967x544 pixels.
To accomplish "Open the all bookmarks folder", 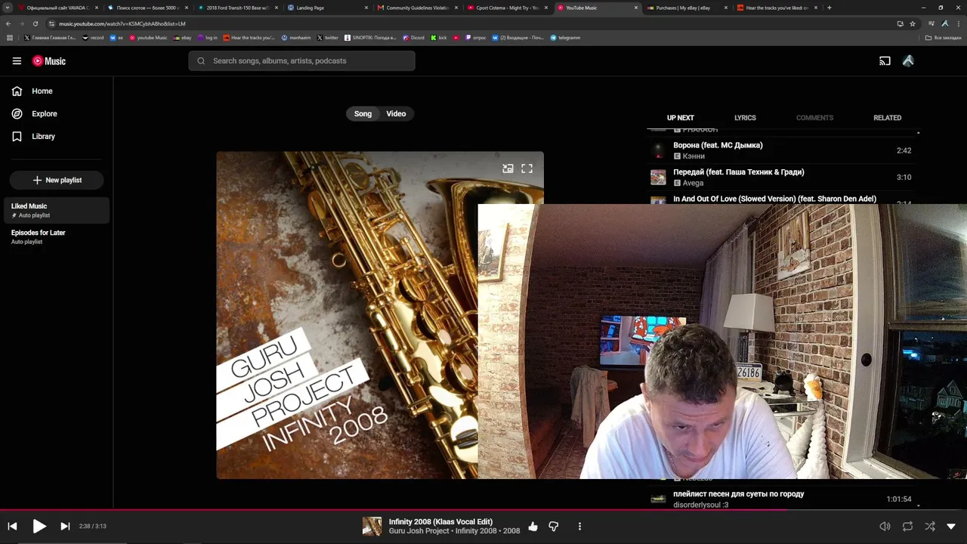I will (944, 38).
